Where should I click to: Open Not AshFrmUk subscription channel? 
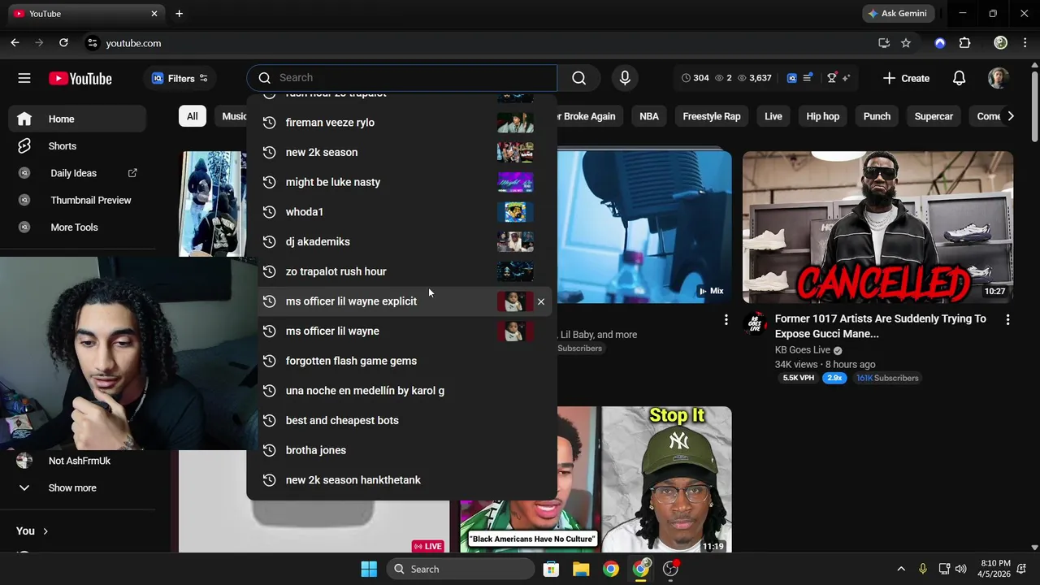click(x=78, y=461)
